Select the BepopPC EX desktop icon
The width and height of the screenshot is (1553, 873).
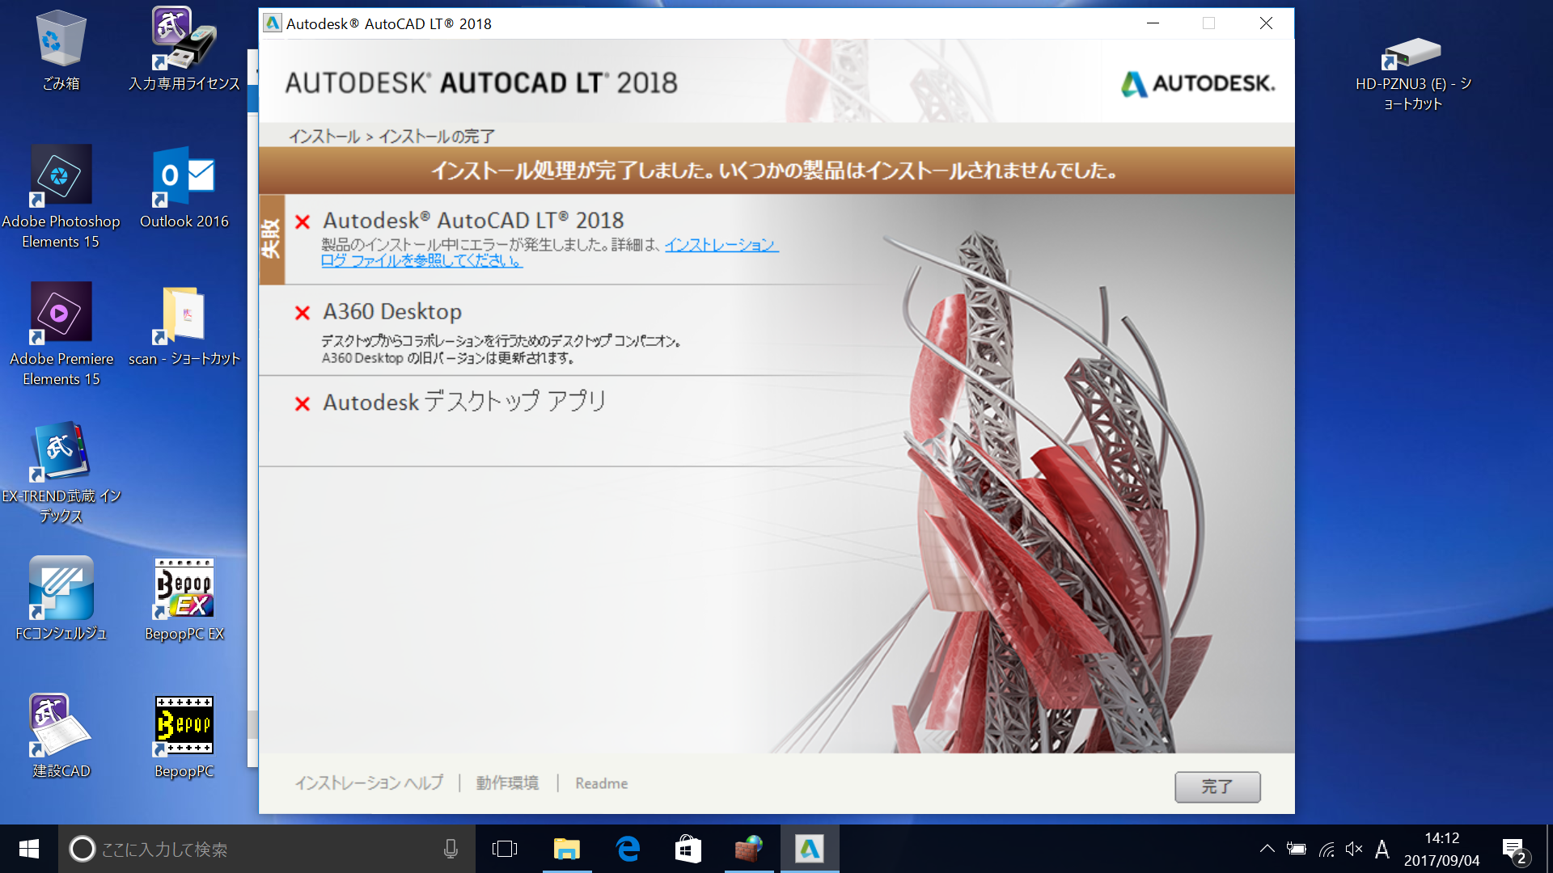184,600
